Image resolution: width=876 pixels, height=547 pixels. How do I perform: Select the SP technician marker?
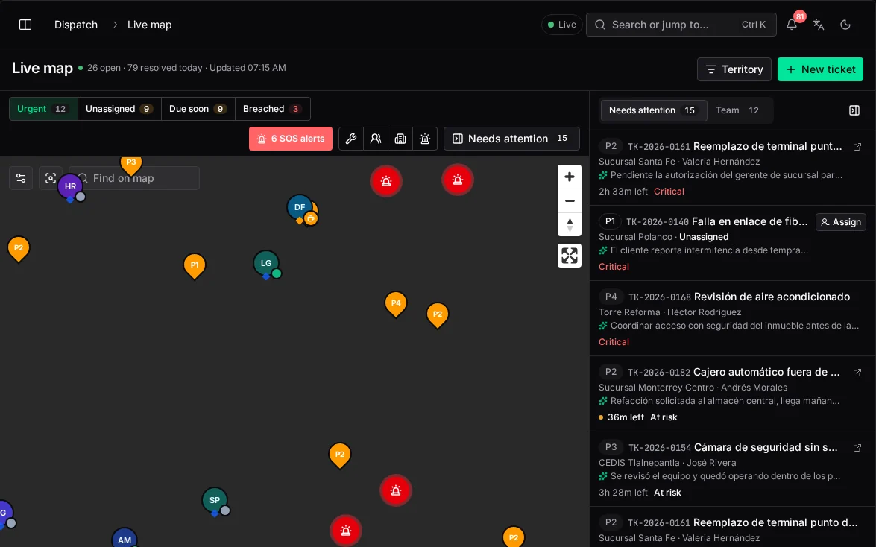tap(215, 500)
